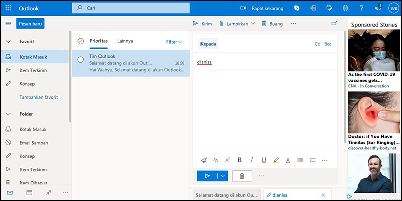This screenshot has width=402, height=201.
Task: Toggle Italic formatting in compose toolbar
Action: (252, 160)
